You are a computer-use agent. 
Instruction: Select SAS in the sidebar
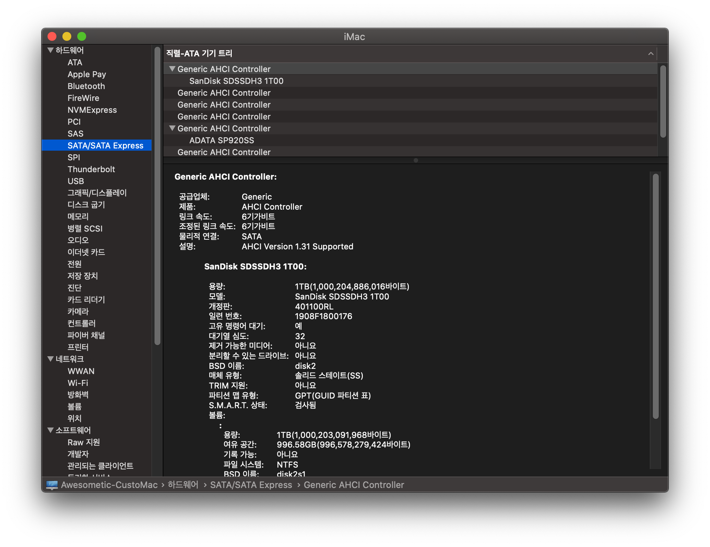point(75,134)
